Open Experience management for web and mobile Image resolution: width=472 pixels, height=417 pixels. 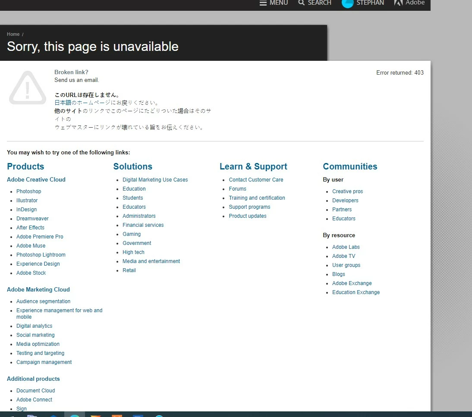coord(59,314)
